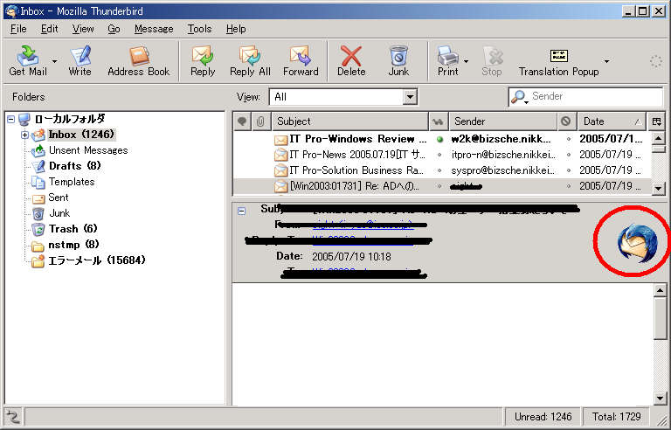Click the Sender search input field
The image size is (671, 430).
(x=596, y=96)
